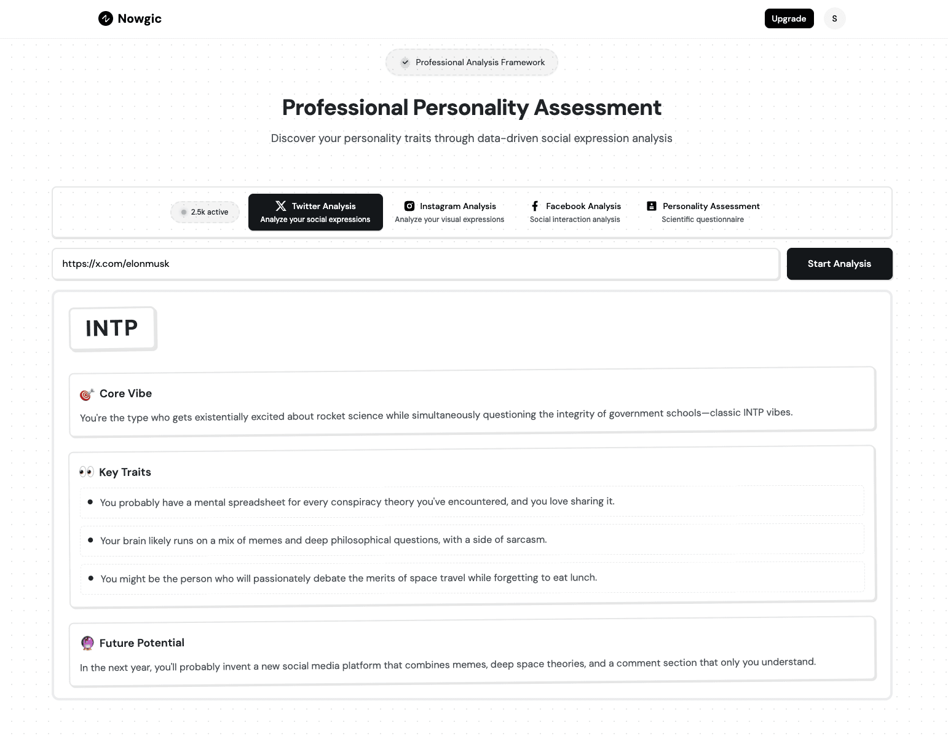Image resolution: width=948 pixels, height=741 pixels.
Task: Click the Future Potential crystal ball icon
Action: (x=87, y=643)
